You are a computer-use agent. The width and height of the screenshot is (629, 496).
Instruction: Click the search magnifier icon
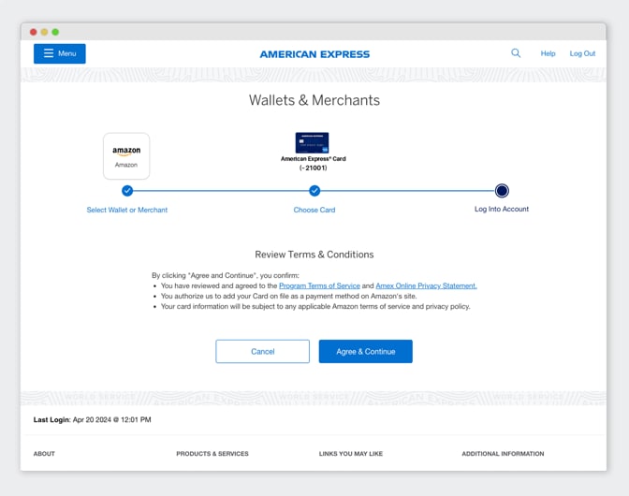tap(516, 53)
